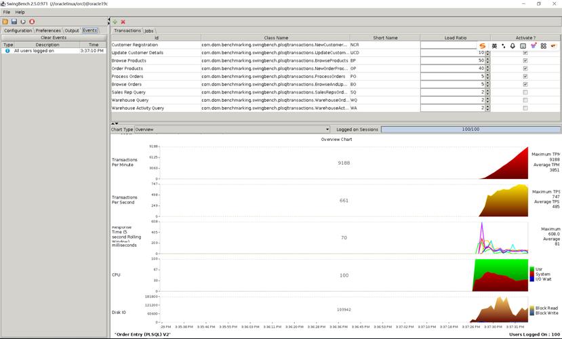Viewport: 562px width, 339px height.
Task: Toggle the 英 language mode icon
Action: (x=494, y=46)
